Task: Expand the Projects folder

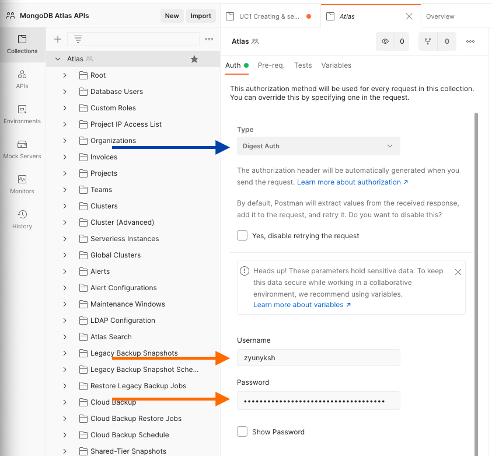Action: click(65, 173)
